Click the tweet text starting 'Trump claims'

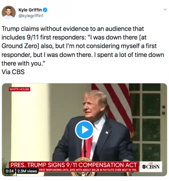click(83, 46)
